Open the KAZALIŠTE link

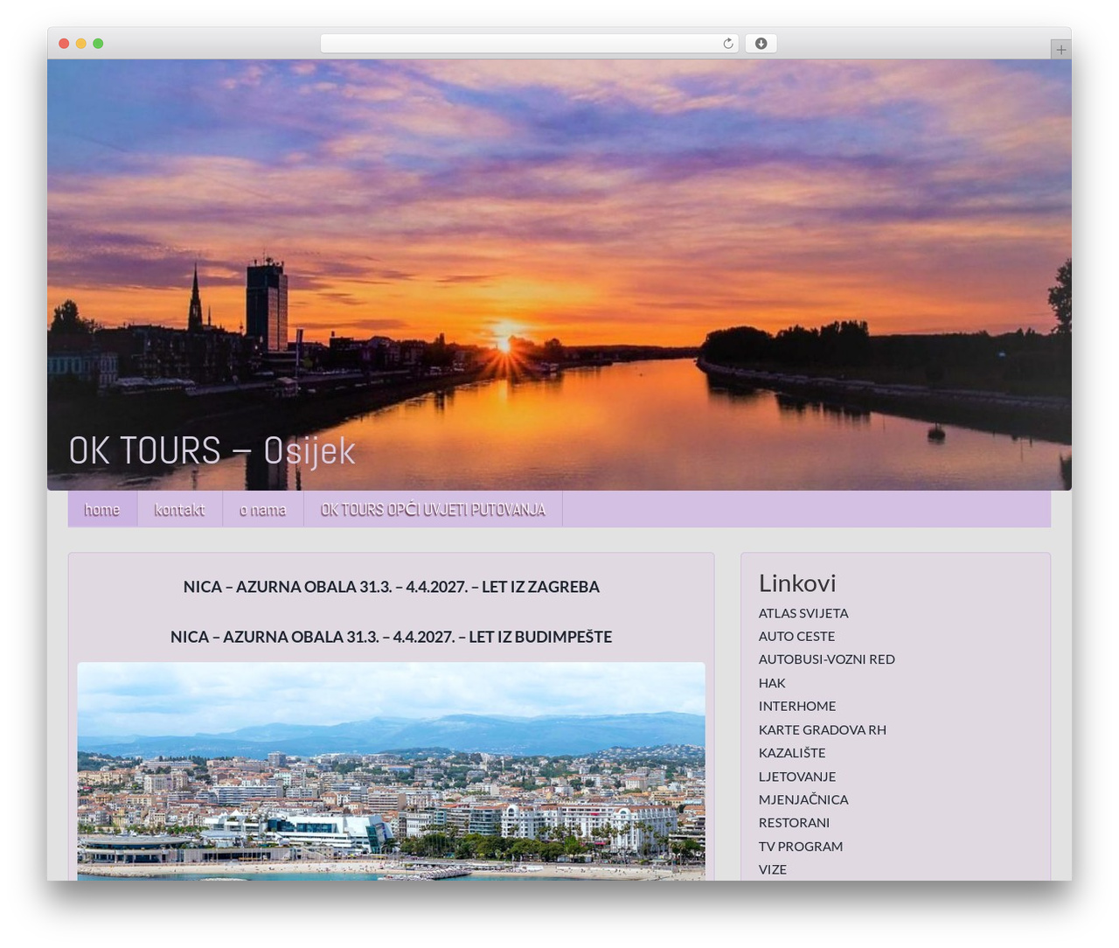pyautogui.click(x=792, y=753)
